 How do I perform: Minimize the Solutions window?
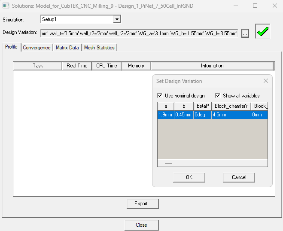pos(236,6)
